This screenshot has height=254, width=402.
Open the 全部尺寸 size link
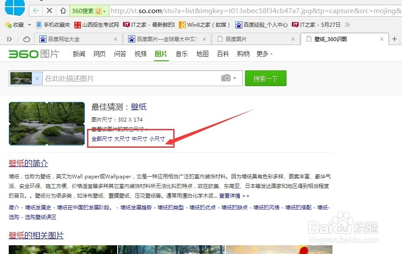(100, 139)
